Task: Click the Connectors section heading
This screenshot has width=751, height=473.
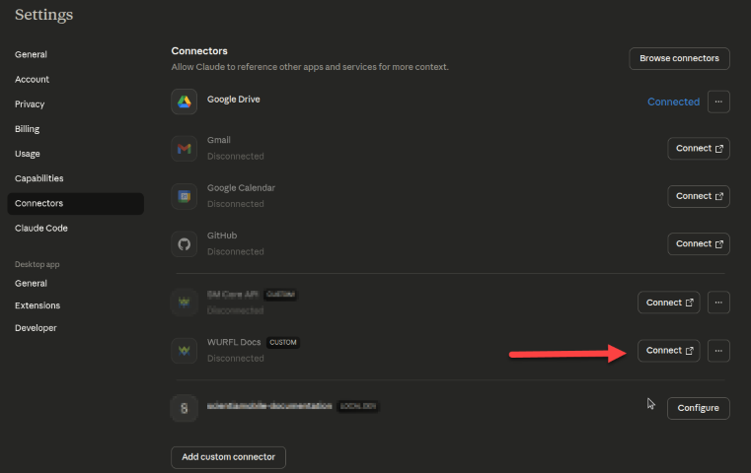Action: pos(199,51)
